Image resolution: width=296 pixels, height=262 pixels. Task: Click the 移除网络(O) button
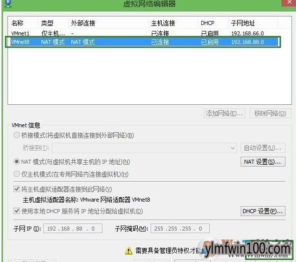click(x=271, y=113)
